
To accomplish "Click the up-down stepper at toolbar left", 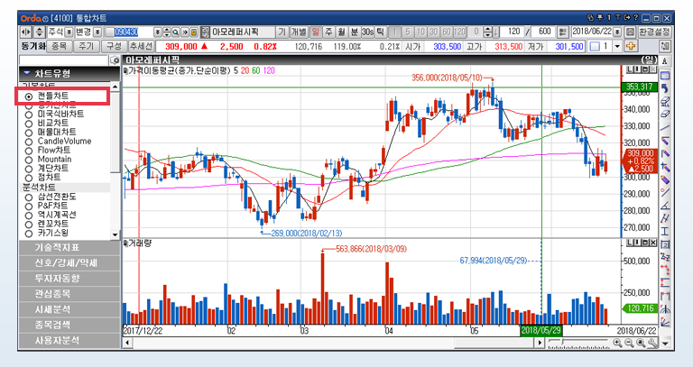I will [40, 32].
